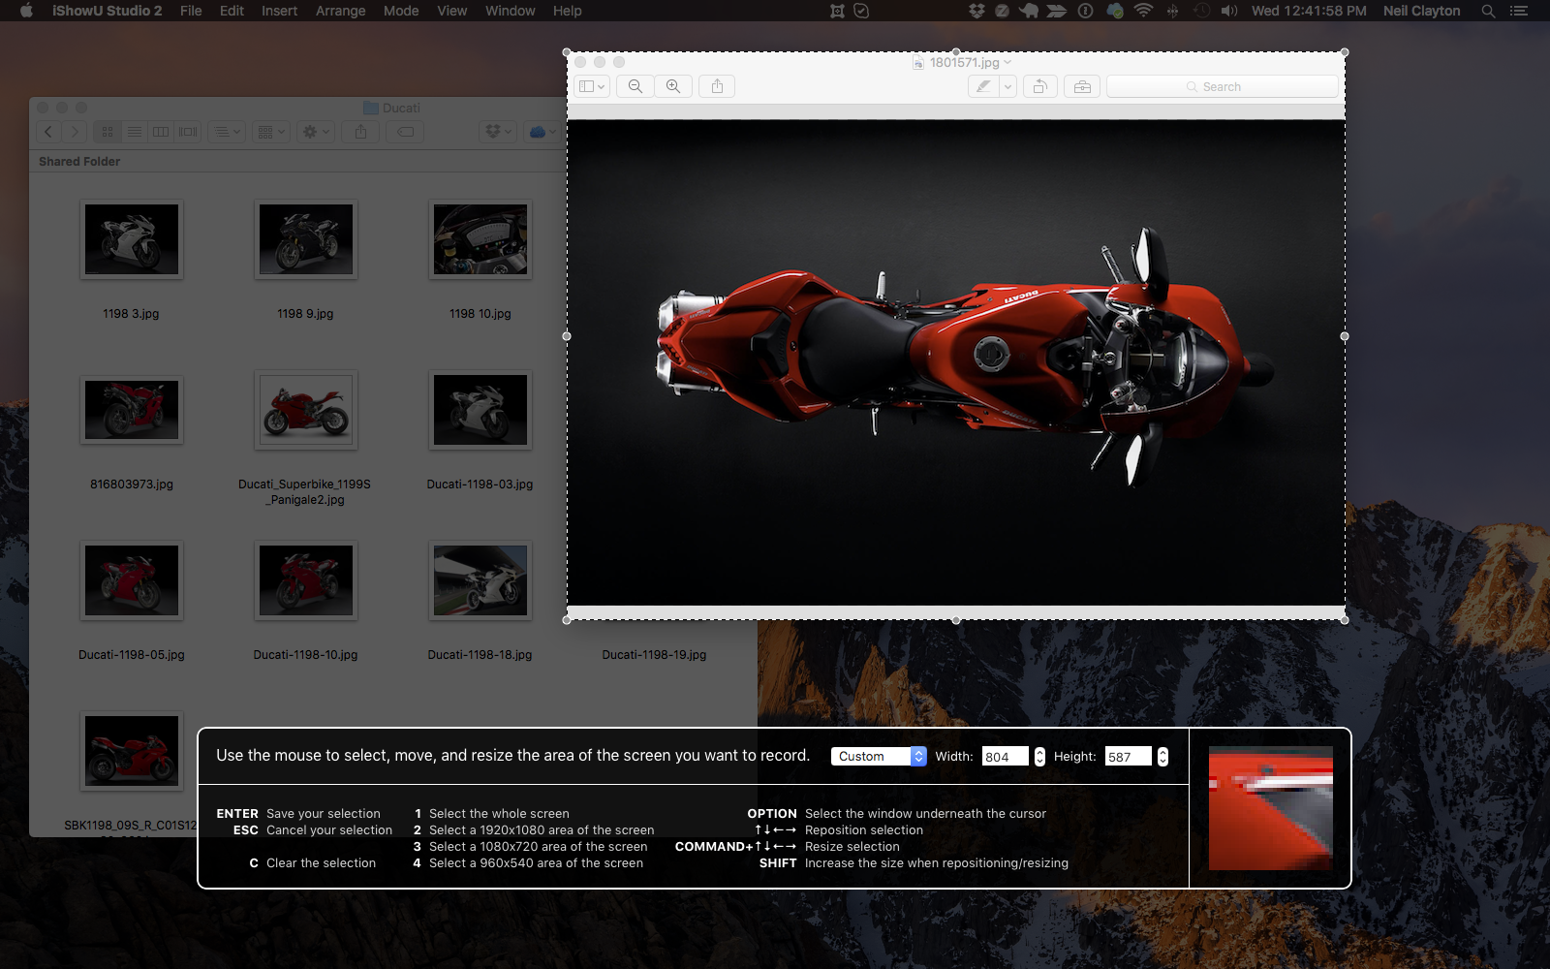The image size is (1550, 969).
Task: Select the highlight pen tool in Preview
Action: pos(983,86)
